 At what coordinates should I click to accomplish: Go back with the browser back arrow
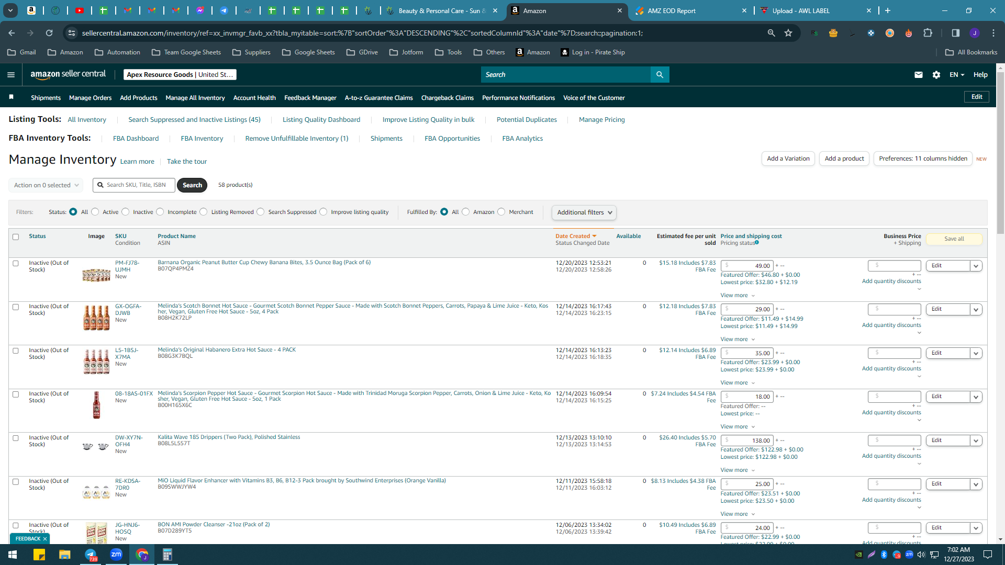[x=12, y=33]
